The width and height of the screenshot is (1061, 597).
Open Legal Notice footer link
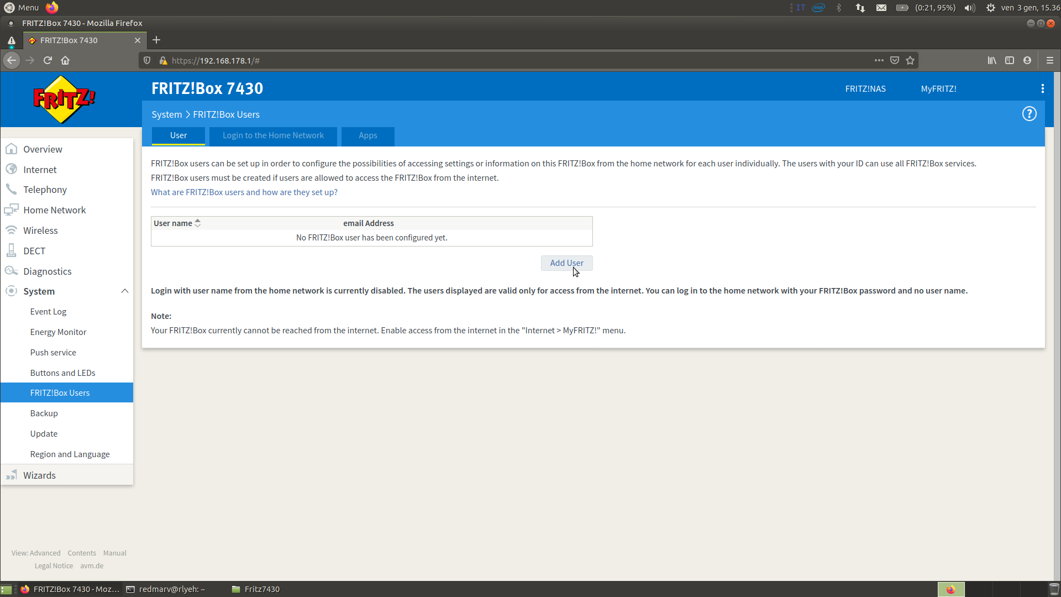click(x=54, y=566)
